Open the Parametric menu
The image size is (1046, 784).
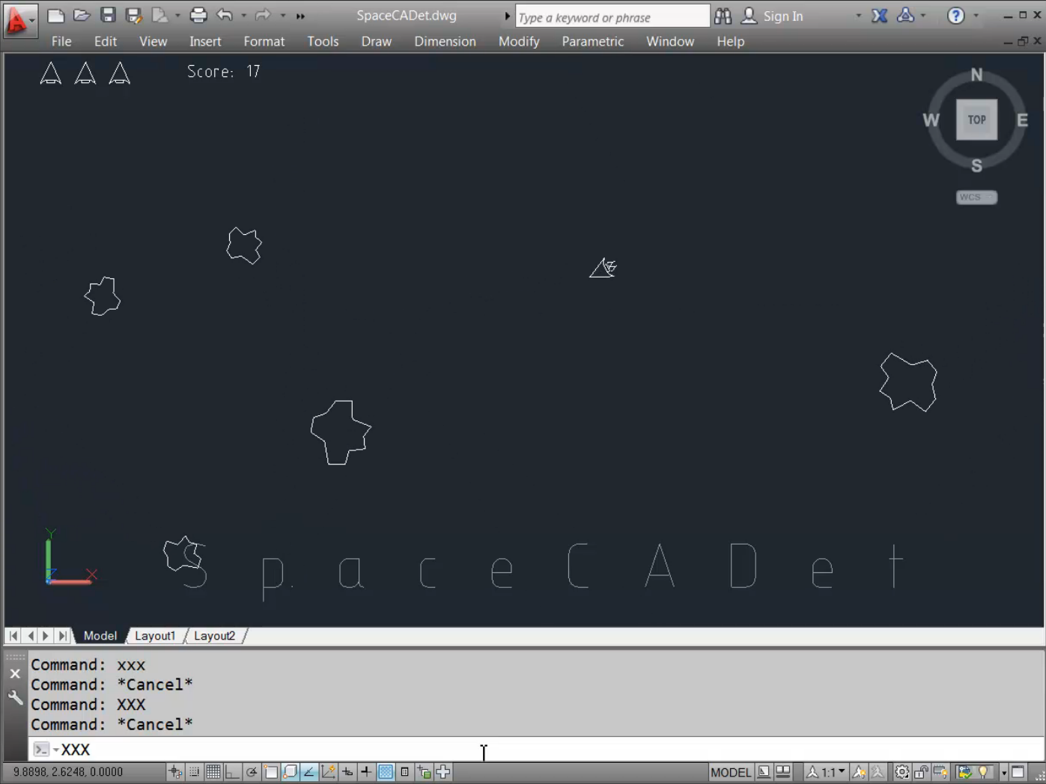[x=592, y=41]
